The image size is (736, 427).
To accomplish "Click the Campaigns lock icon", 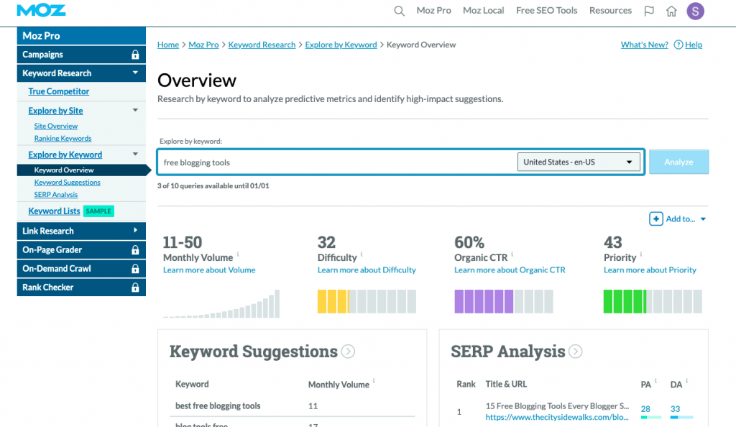I will pos(135,55).
